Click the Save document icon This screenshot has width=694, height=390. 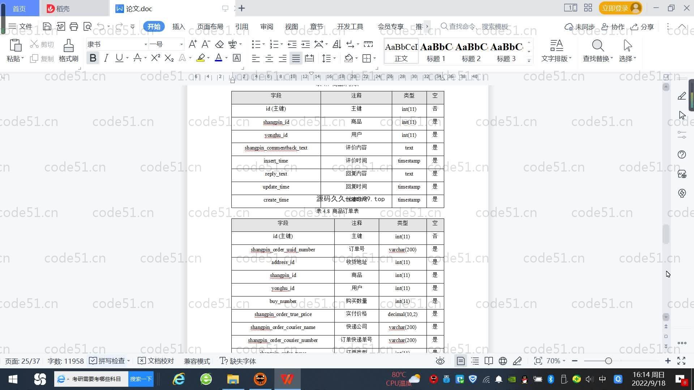[x=47, y=26]
